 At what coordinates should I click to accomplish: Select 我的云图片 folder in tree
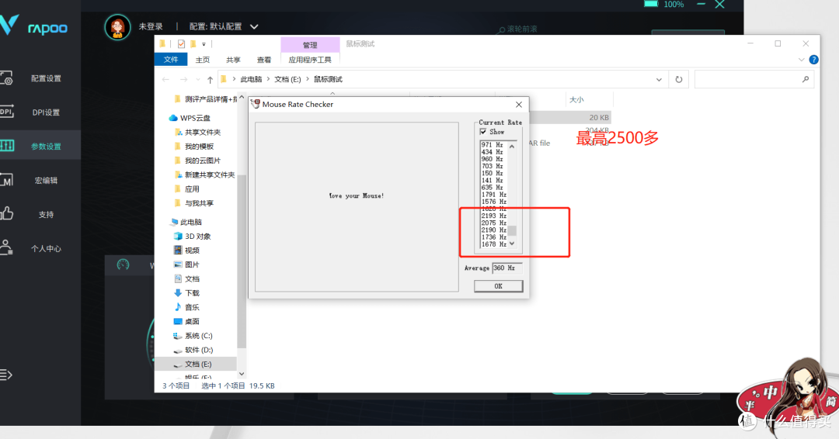(x=202, y=161)
